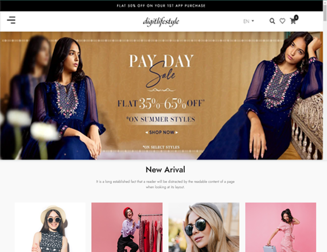This screenshot has width=327, height=252.
Task: Open product with blonde woman in sunglasses
Action: [204, 227]
